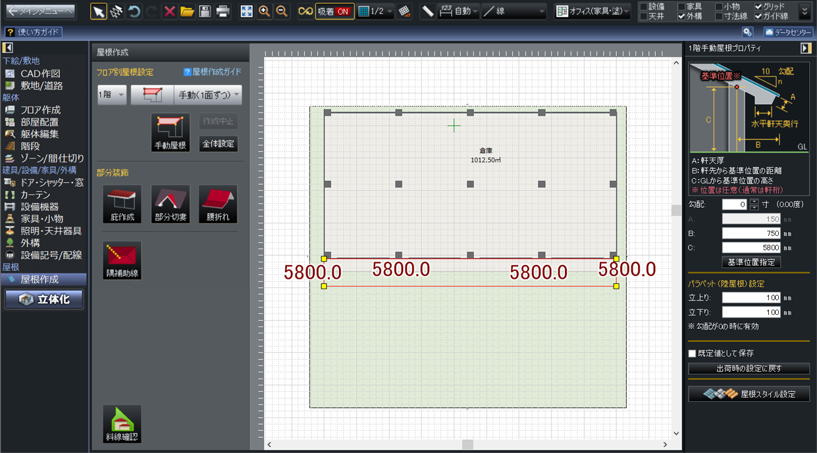Screen dimensions: 817x453
Task: Select the 庇作成 eave creation icon
Action: click(122, 204)
